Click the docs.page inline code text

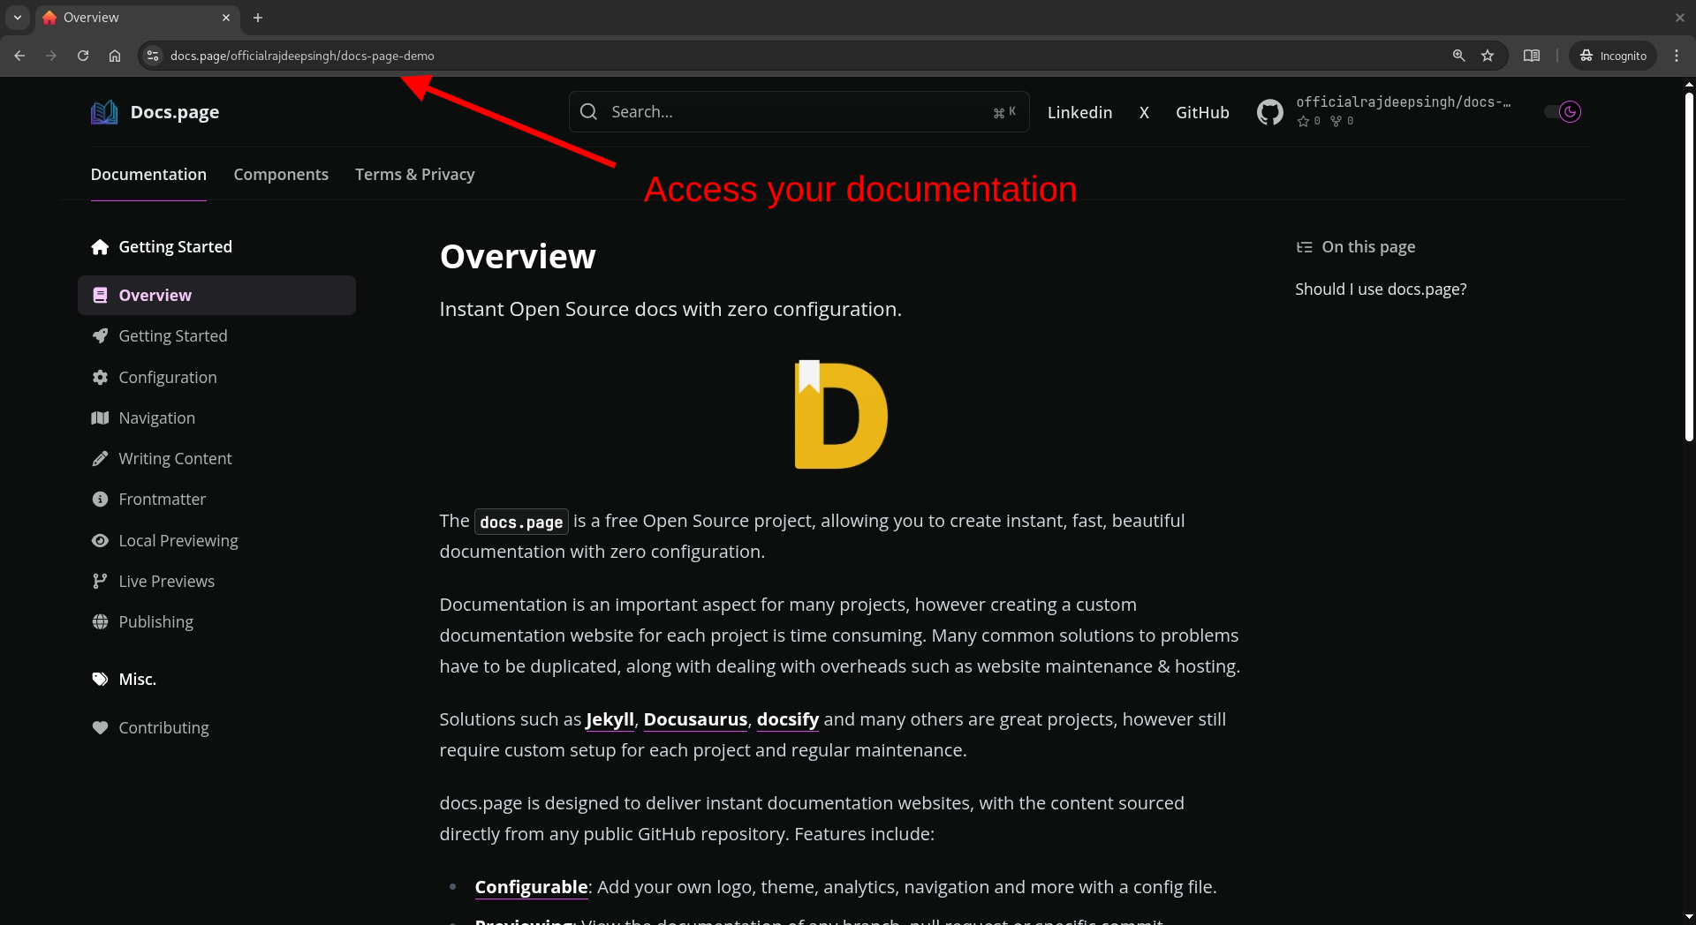[521, 522]
